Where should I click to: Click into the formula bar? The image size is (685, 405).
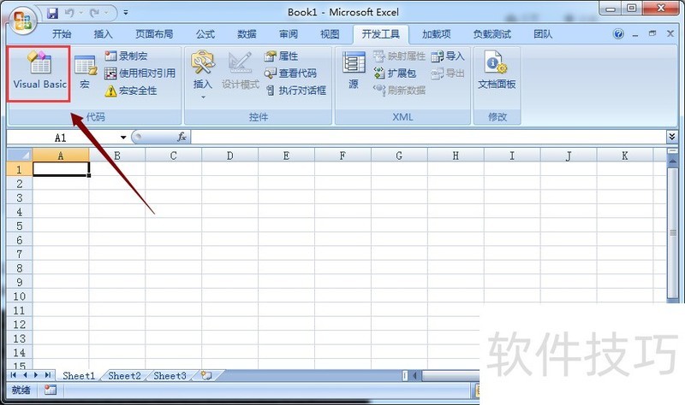coord(428,138)
